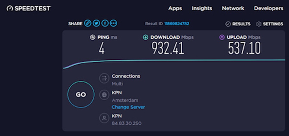Viewport: 289px width, 136px height.
Task: Click the Change Server link
Action: [x=128, y=107]
